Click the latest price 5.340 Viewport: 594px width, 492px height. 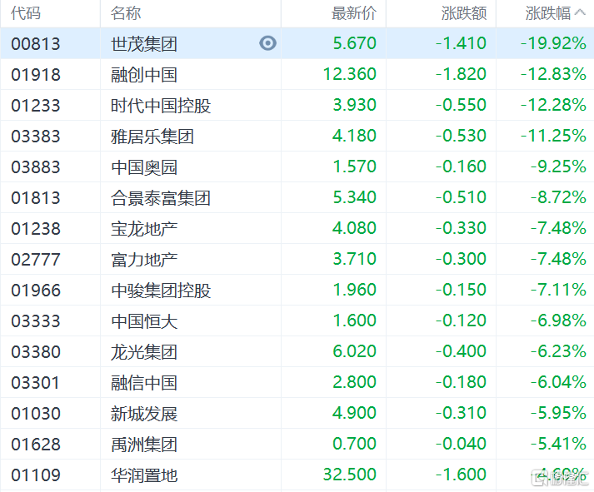pos(355,197)
